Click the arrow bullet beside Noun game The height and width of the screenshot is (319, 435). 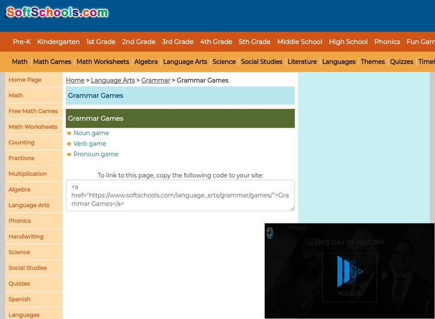[x=70, y=133]
